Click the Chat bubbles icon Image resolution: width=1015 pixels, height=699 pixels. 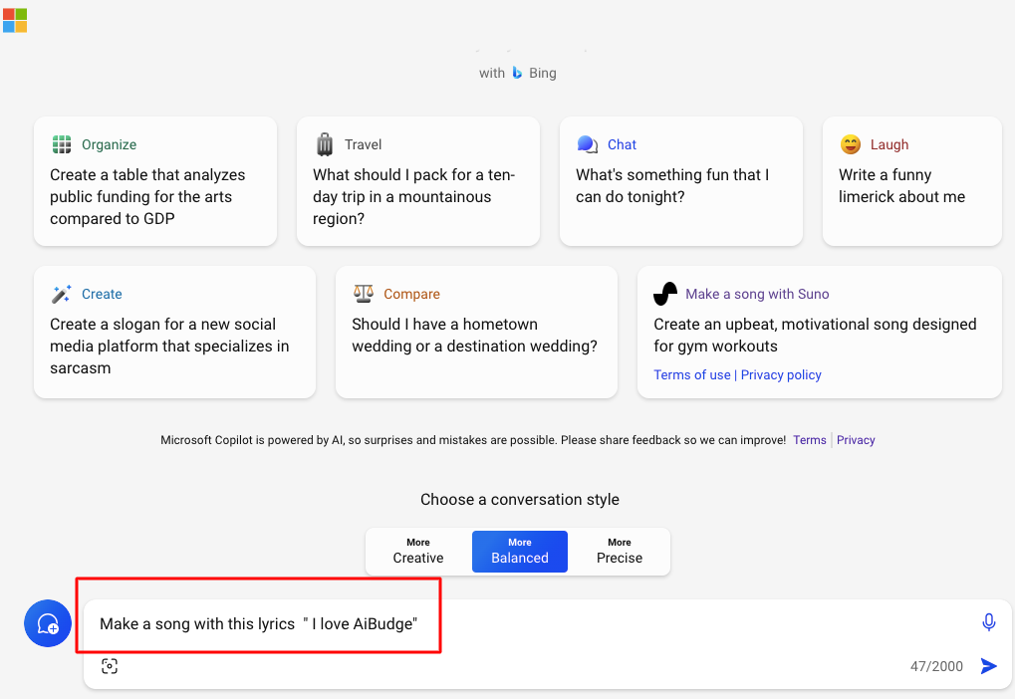click(x=587, y=144)
